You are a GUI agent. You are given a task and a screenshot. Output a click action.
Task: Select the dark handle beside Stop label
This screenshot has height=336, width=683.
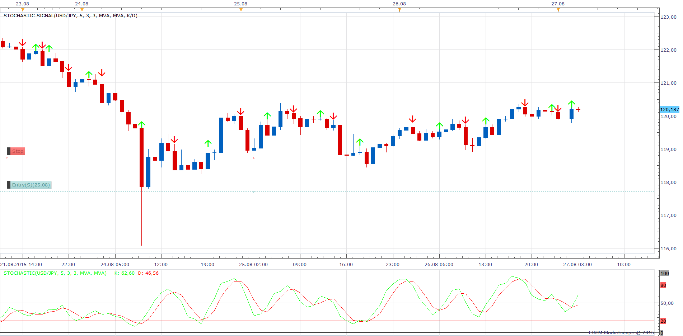click(x=9, y=151)
